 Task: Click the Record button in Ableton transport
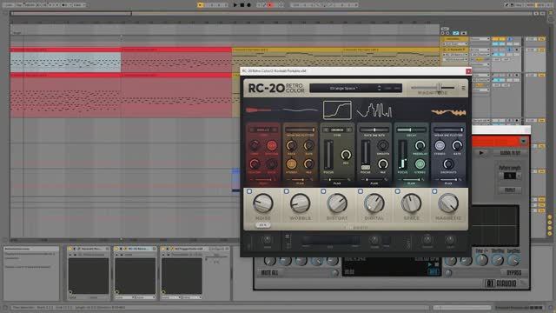249,5
